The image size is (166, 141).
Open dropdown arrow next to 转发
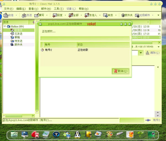(116, 15)
